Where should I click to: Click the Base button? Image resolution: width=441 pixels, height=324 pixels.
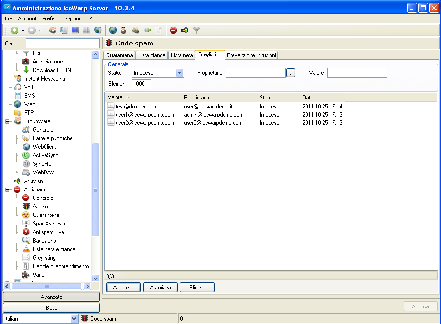point(51,308)
